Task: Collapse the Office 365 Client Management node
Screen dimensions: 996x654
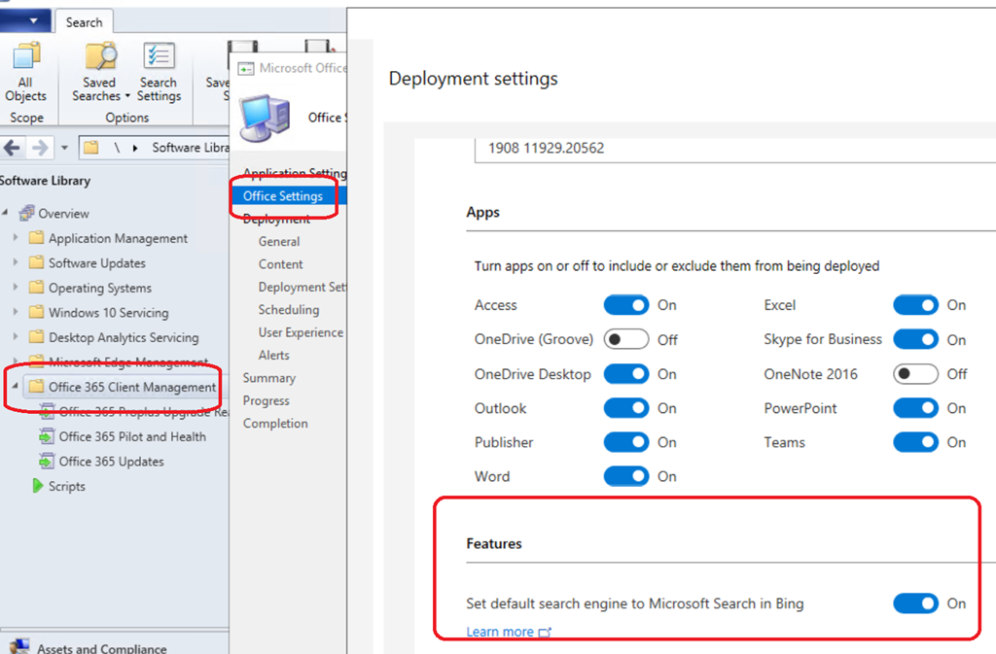Action: 15,387
